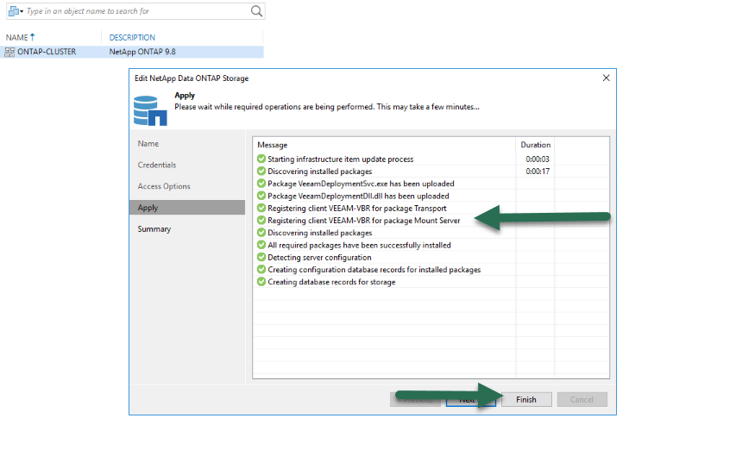Select 'Registering client VEEAM-VBR for package Transport'
Viewport: 742px width, 462px height.
[357, 209]
